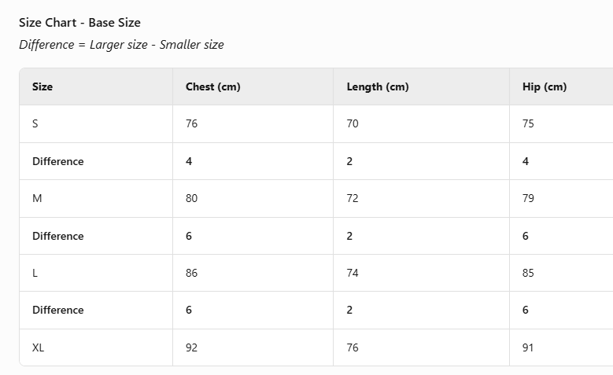613x375 pixels.
Task: Click length value 74 in L row
Action: click(x=353, y=273)
